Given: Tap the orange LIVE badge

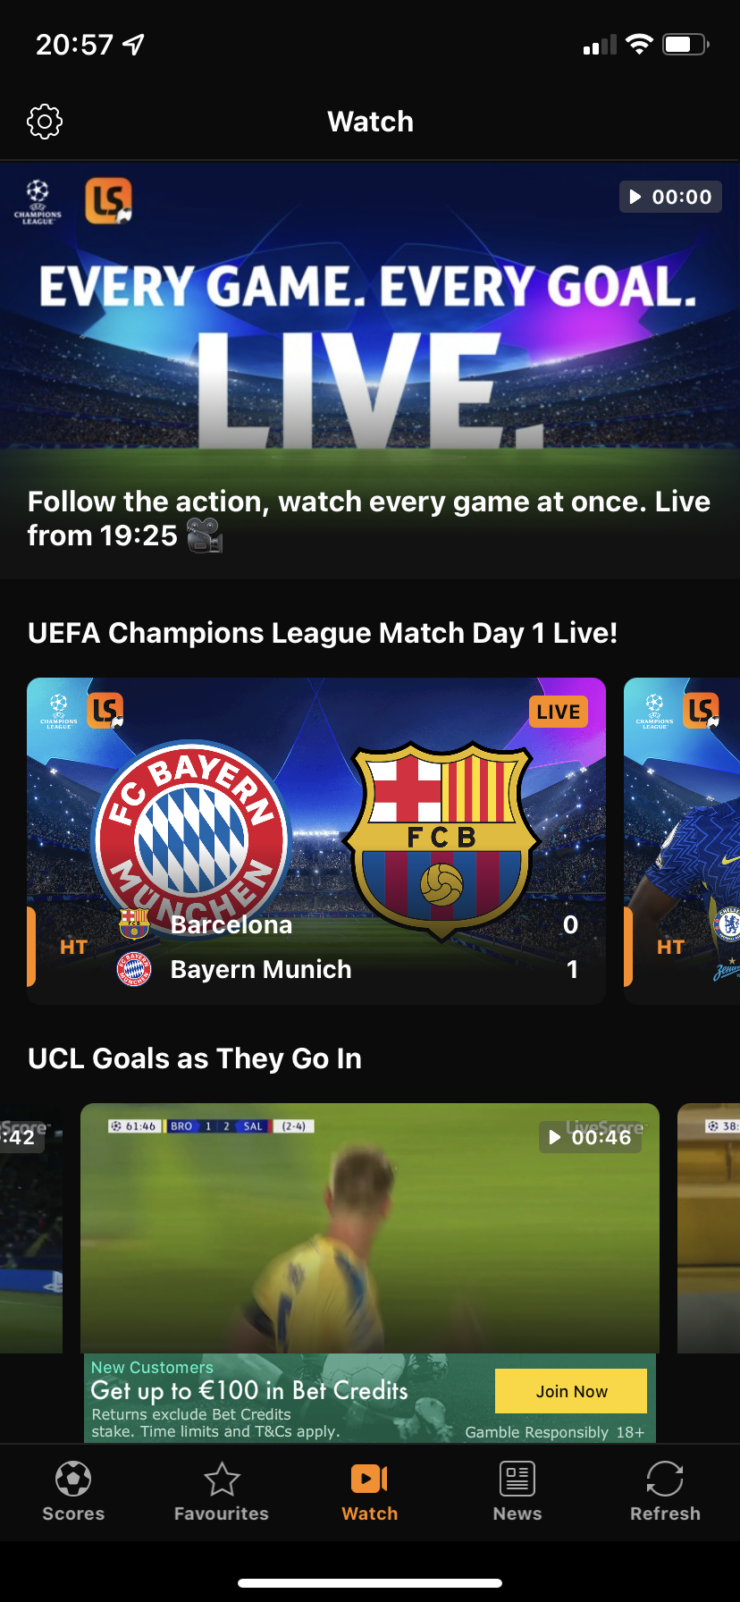Looking at the screenshot, I should click(559, 712).
